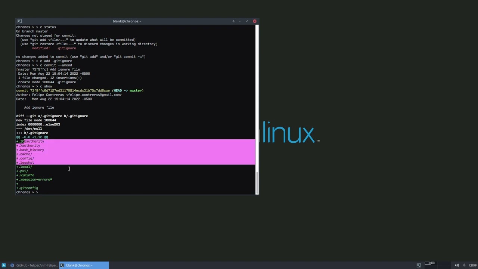Click the '@@ -0,0 +1,12 @@' hunk header
The width and height of the screenshot is (478, 269).
click(x=32, y=137)
